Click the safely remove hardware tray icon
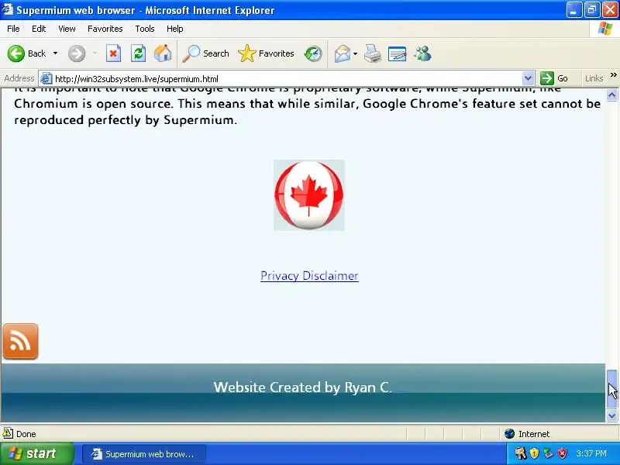The width and height of the screenshot is (620, 465). (x=548, y=453)
